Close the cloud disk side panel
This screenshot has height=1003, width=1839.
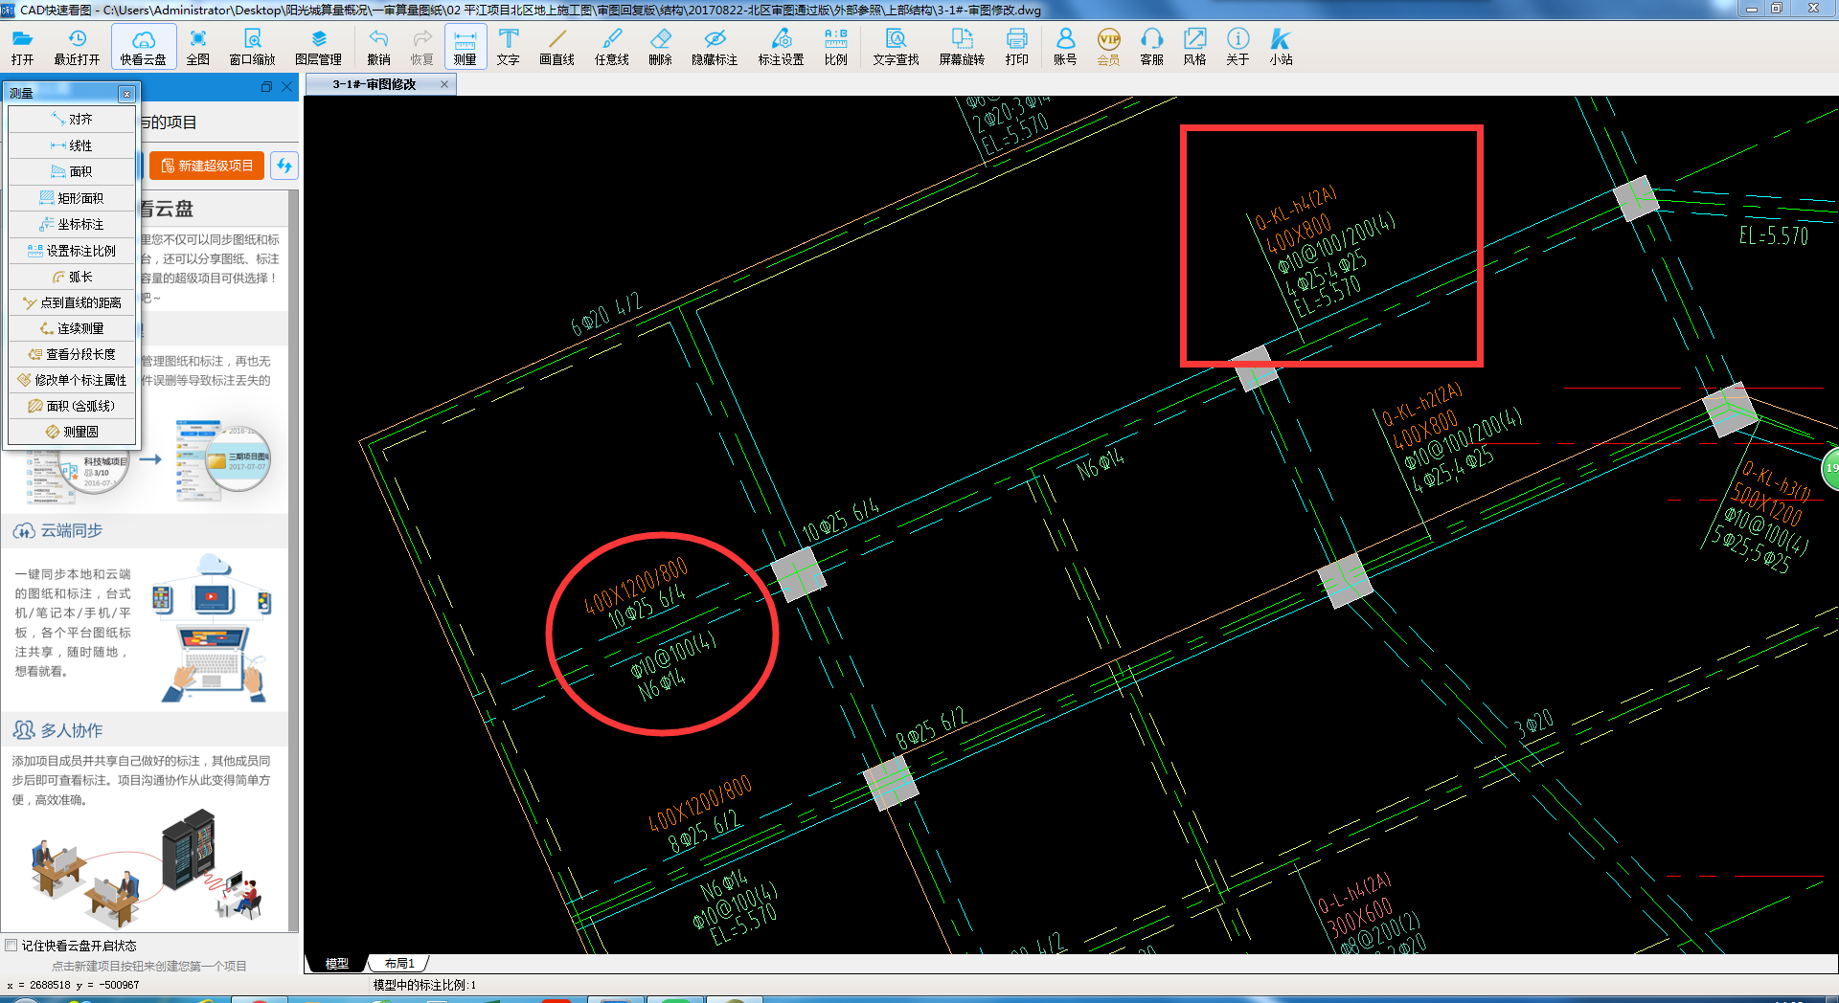point(286,86)
